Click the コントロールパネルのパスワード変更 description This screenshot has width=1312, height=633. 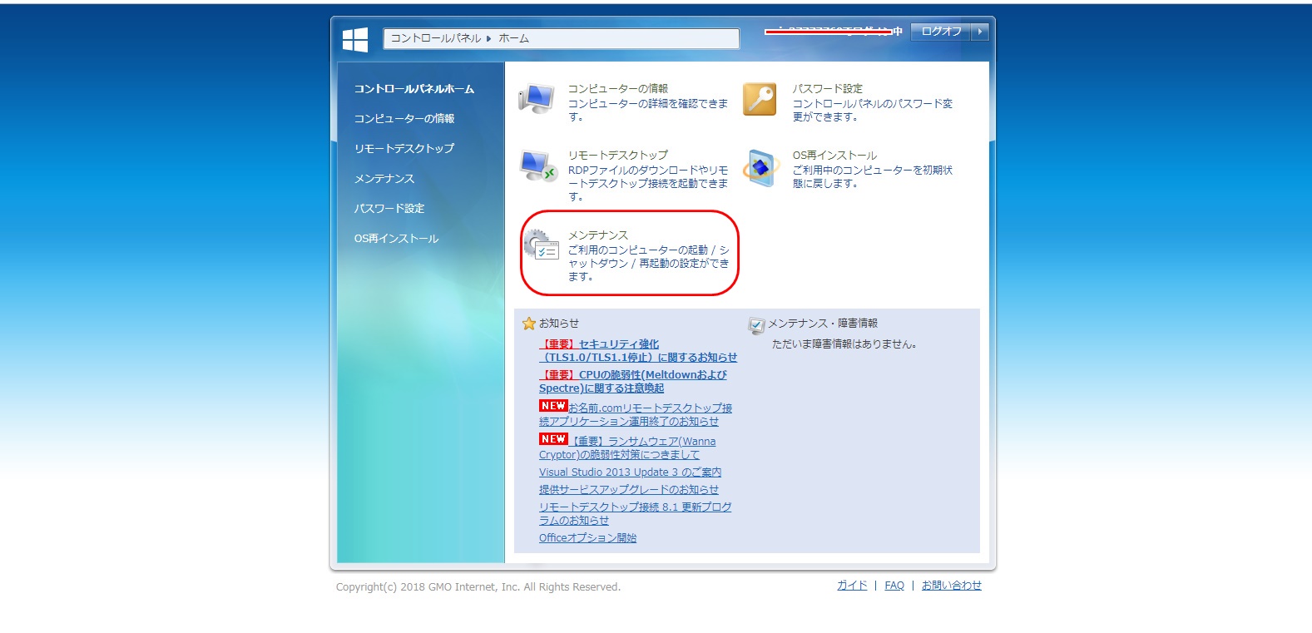(x=873, y=110)
